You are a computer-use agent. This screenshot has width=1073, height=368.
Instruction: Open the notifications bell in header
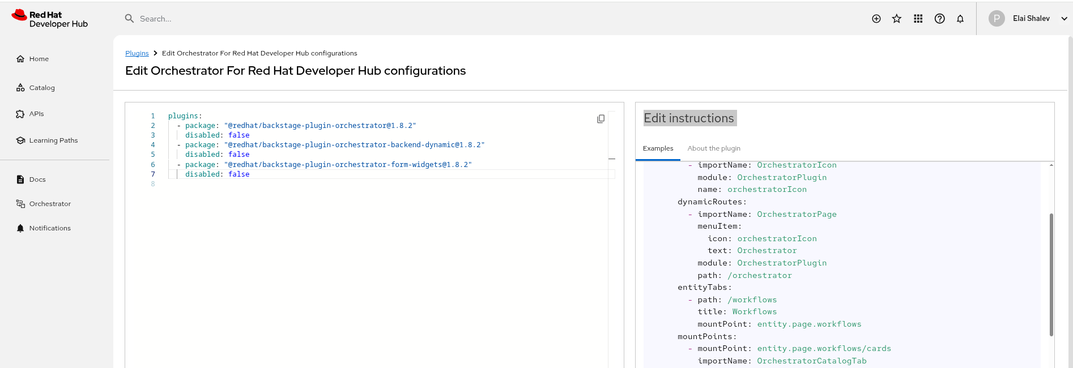(x=960, y=19)
